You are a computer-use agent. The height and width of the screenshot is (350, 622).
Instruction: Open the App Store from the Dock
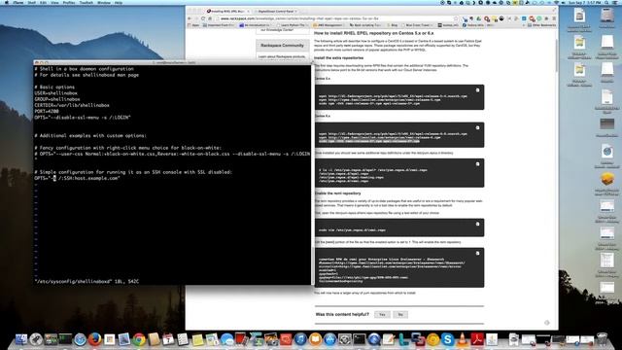(x=329, y=339)
